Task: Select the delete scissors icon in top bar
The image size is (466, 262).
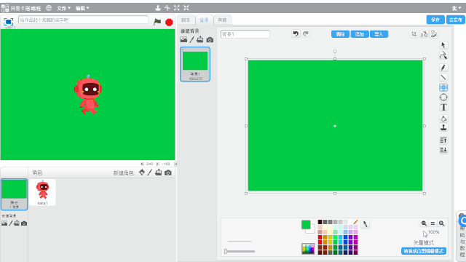Action: 167,8
